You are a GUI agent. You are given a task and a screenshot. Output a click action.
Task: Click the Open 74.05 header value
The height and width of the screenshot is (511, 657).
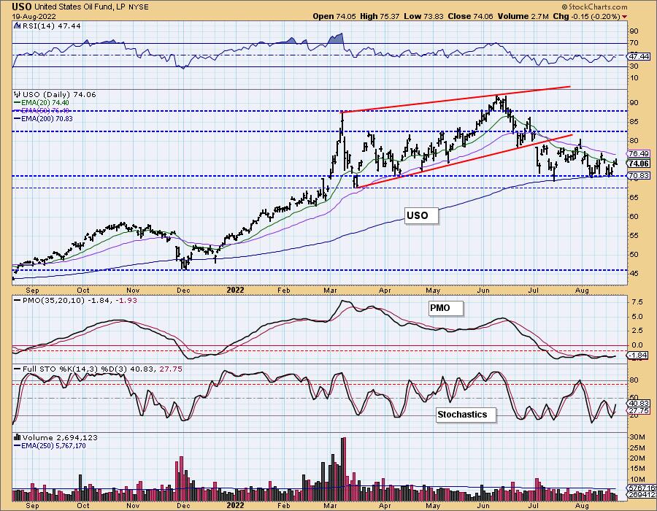click(x=334, y=16)
